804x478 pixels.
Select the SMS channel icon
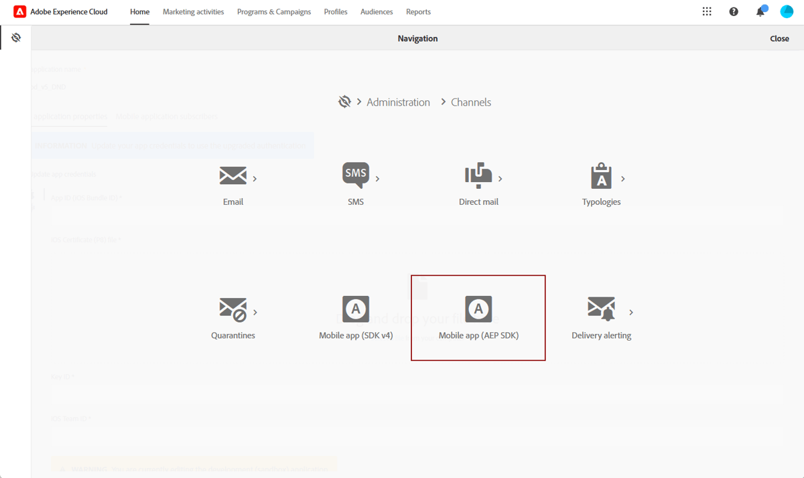click(356, 175)
